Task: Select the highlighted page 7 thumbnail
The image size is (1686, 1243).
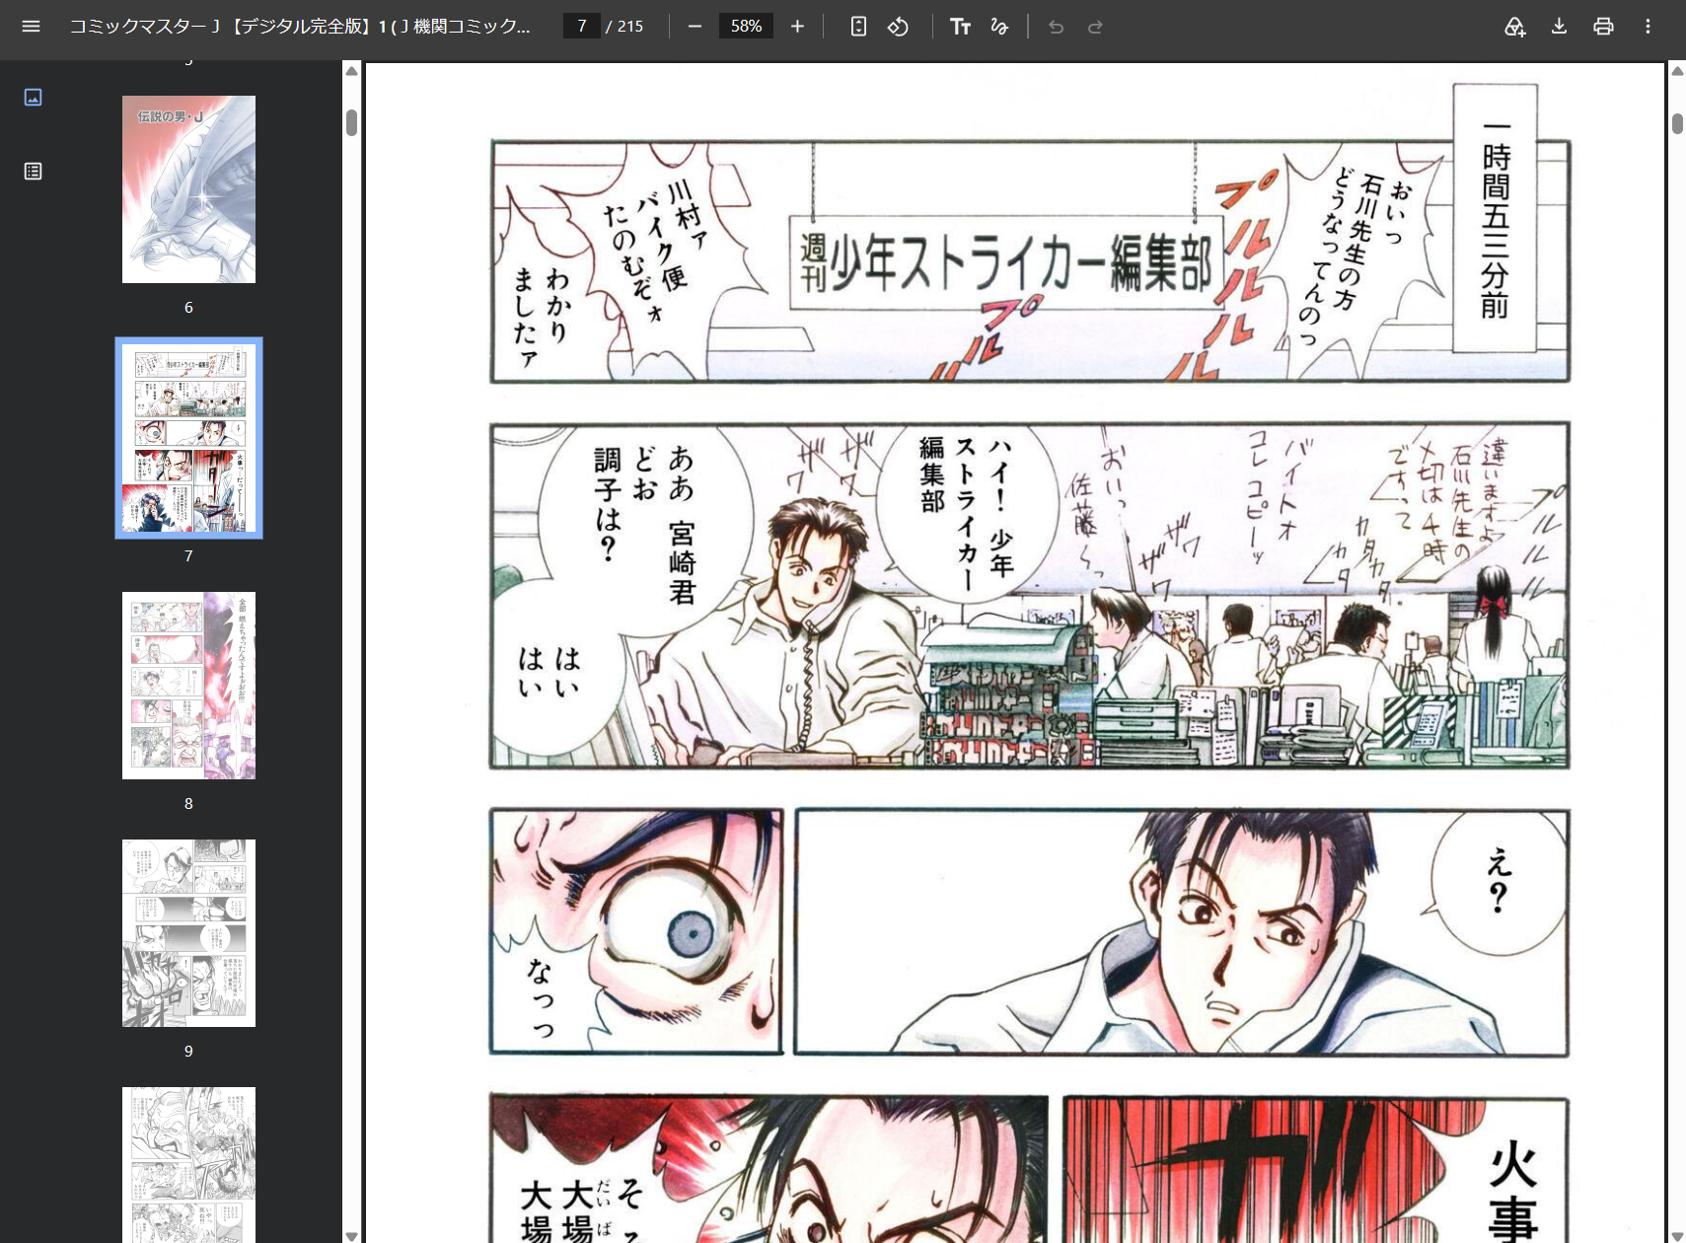Action: pyautogui.click(x=188, y=438)
